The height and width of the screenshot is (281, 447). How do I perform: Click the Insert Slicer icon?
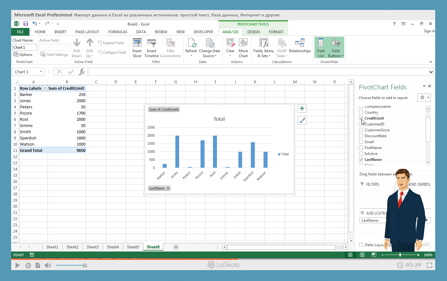137,43
